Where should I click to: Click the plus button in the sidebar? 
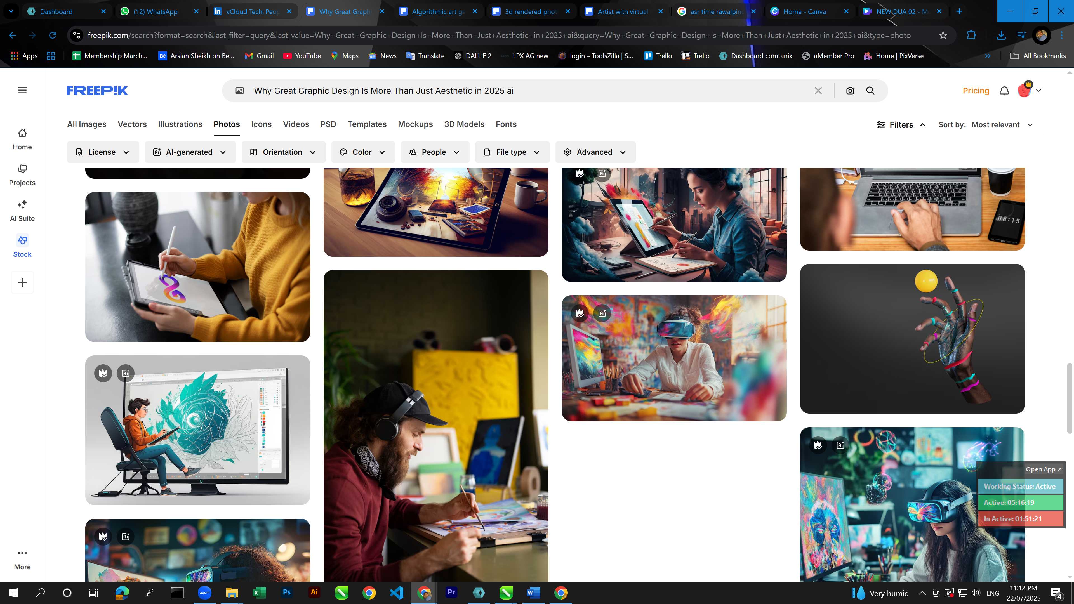click(22, 283)
